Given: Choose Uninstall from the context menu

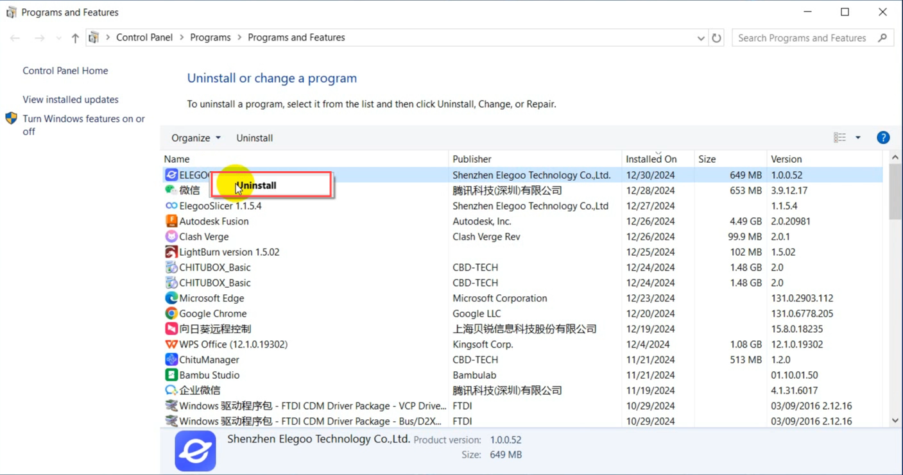Looking at the screenshot, I should 257,185.
